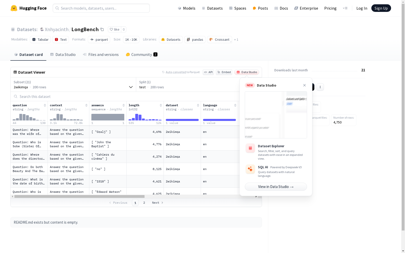Image resolution: width=405 pixels, height=253 pixels.
Task: Select the Croissant library tag
Action: click(x=219, y=39)
